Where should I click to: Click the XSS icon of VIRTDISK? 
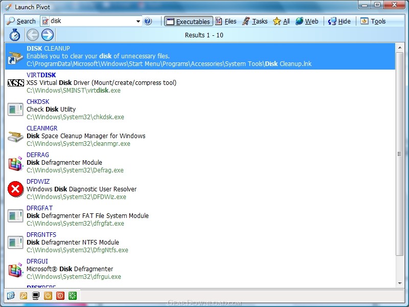pos(16,83)
